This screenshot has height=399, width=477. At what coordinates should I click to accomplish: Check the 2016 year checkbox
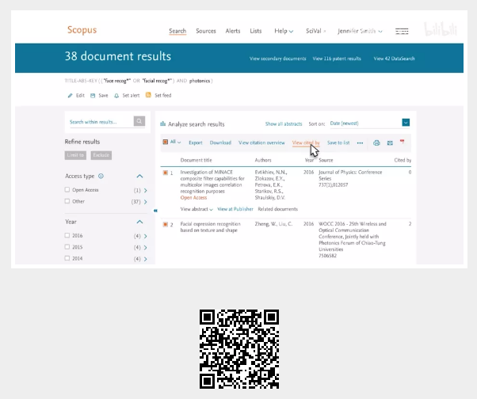tap(67, 235)
